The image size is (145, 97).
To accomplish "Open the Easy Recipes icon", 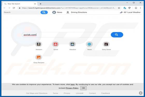I will coord(39,57).
